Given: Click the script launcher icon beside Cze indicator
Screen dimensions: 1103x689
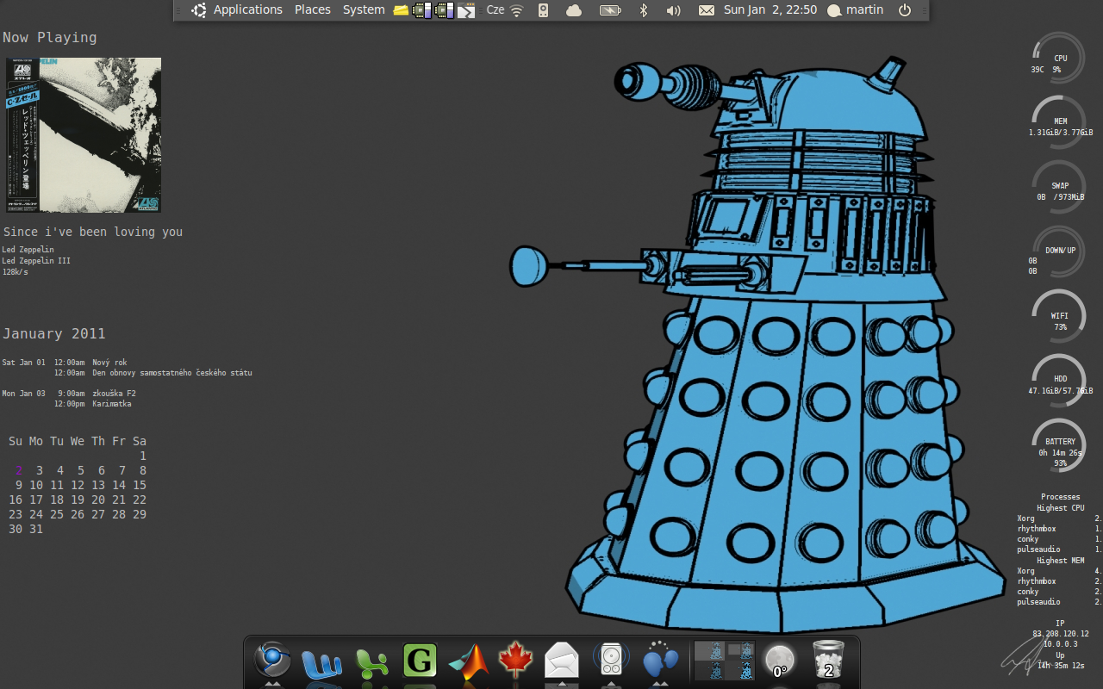Looking at the screenshot, I should point(465,10).
